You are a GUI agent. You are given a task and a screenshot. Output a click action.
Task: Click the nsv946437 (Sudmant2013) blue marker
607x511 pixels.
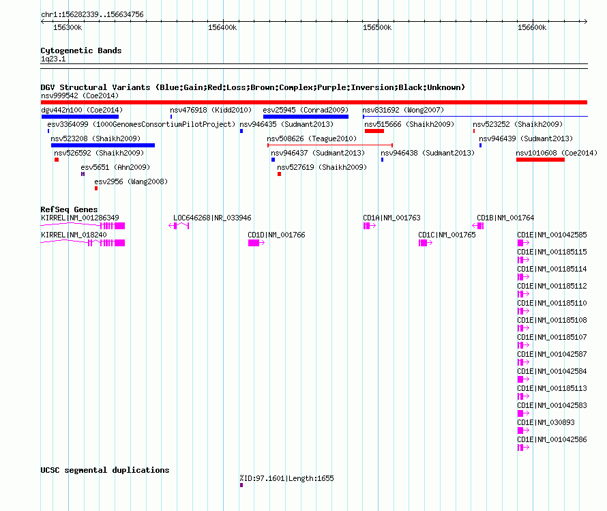click(273, 160)
